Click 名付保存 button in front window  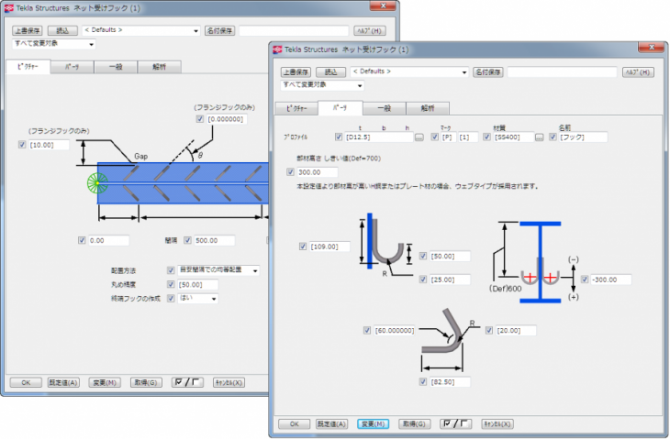[x=488, y=72]
